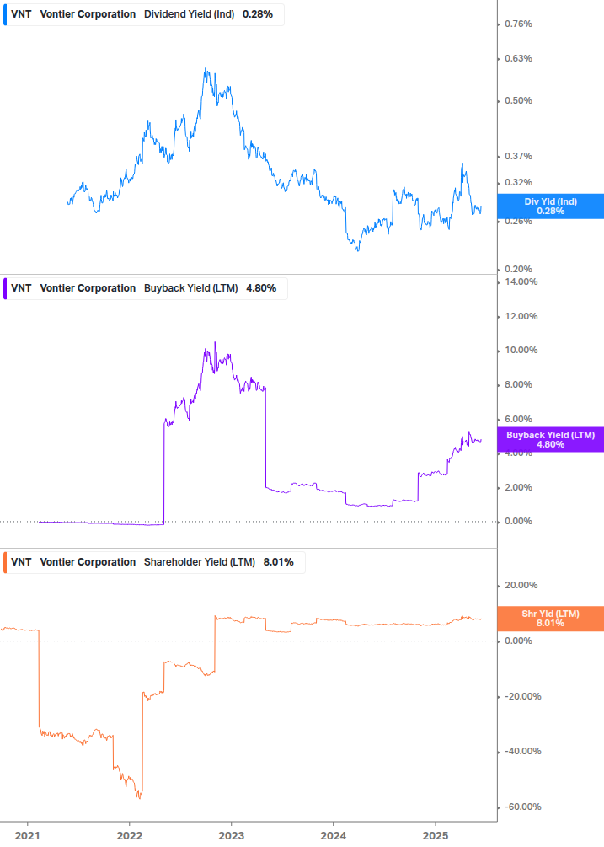Click the Shareholder Yield (LTM) legend label
The image size is (604, 847).
[199, 562]
